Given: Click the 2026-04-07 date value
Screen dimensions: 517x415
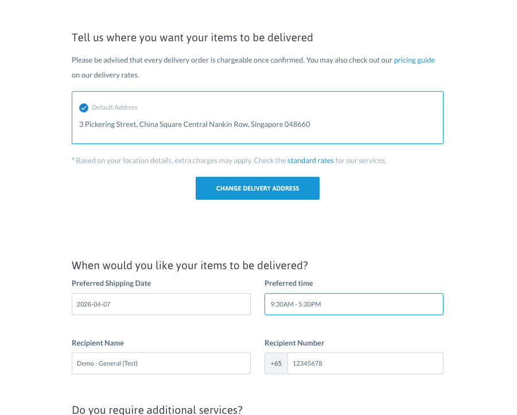Looking at the screenshot, I should coord(95,304).
